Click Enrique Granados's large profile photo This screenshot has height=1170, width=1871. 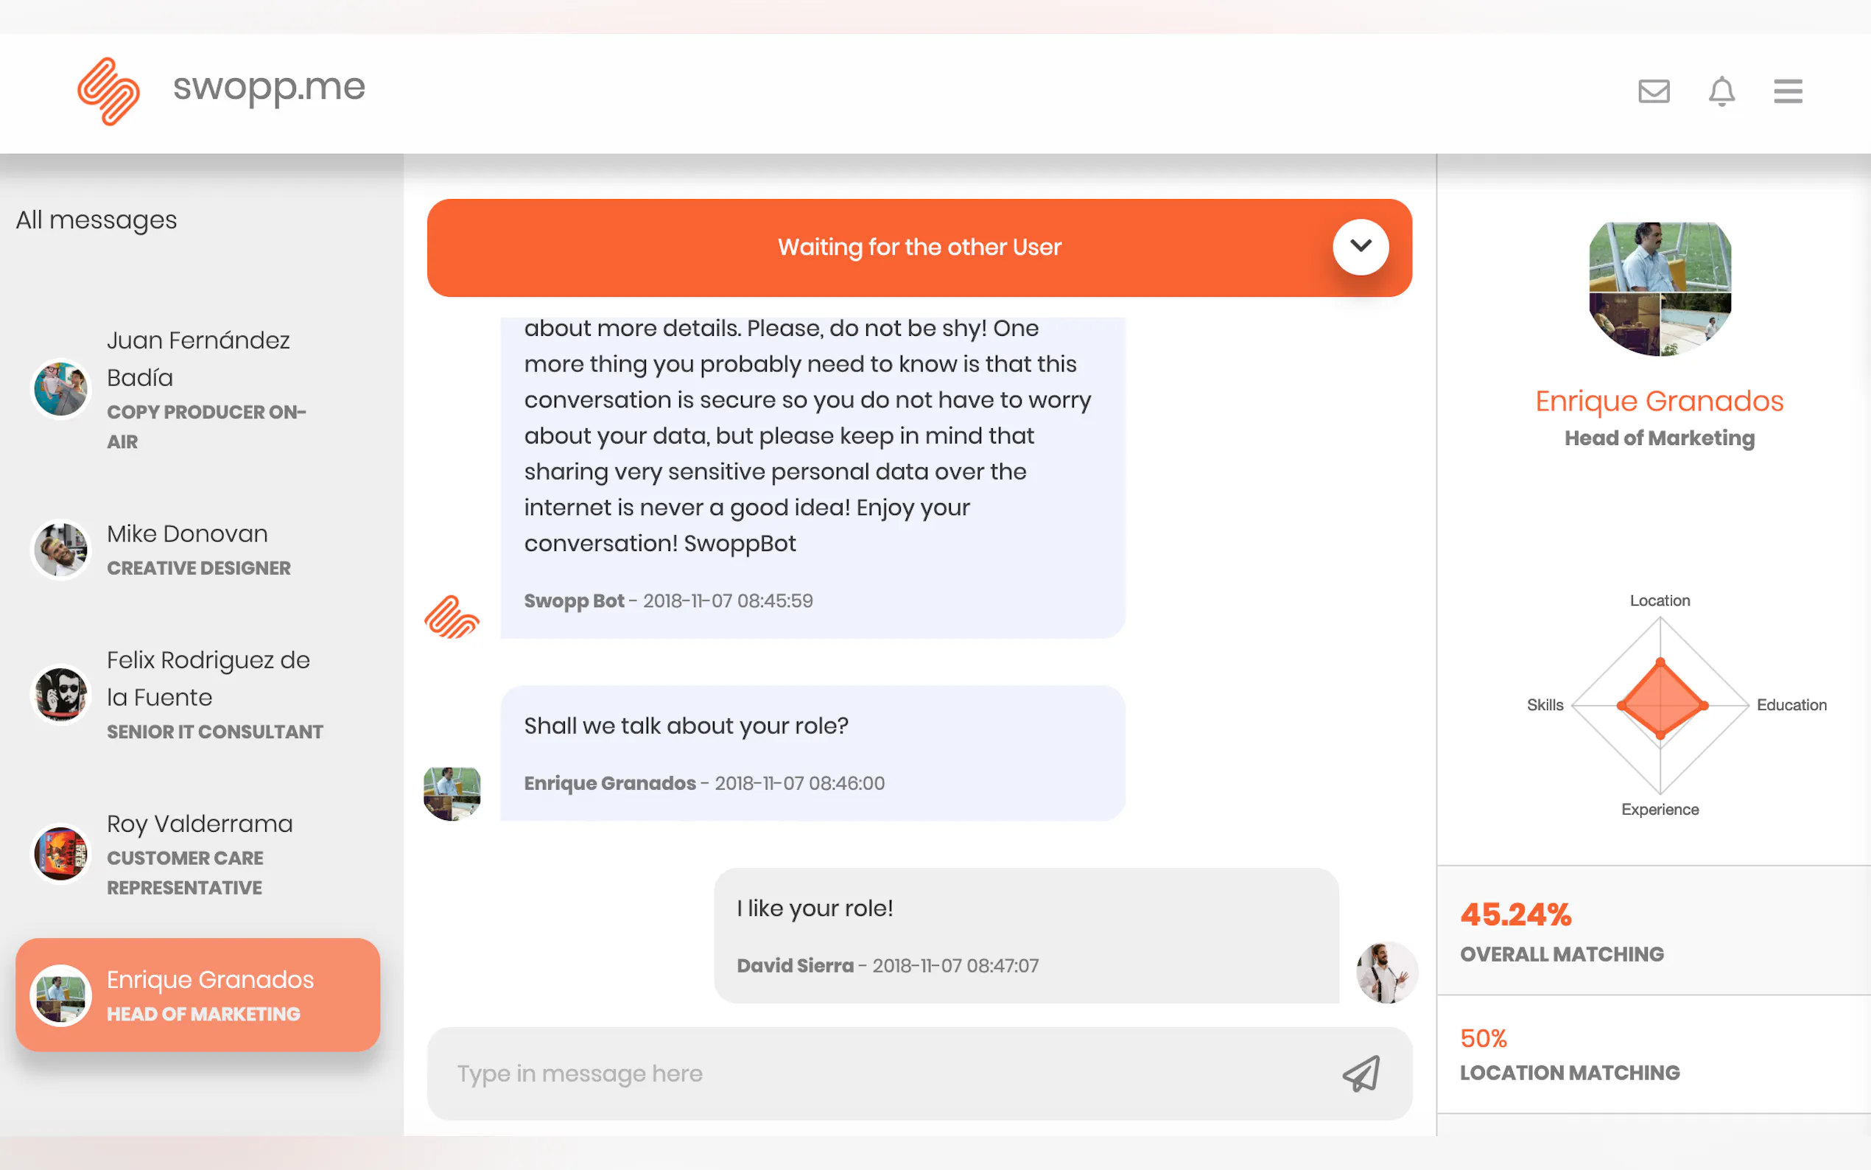[x=1659, y=289]
